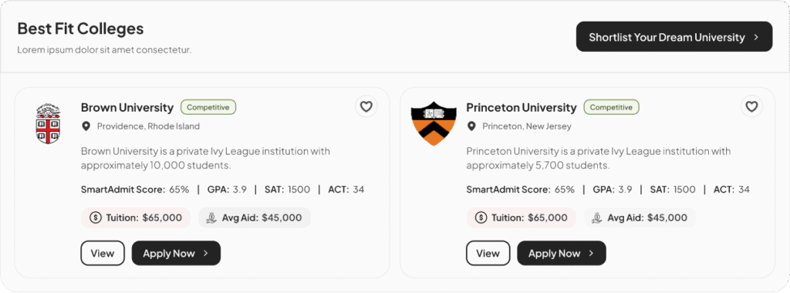The image size is (790, 293).
Task: Apply Now to Princeton University
Action: [562, 253]
